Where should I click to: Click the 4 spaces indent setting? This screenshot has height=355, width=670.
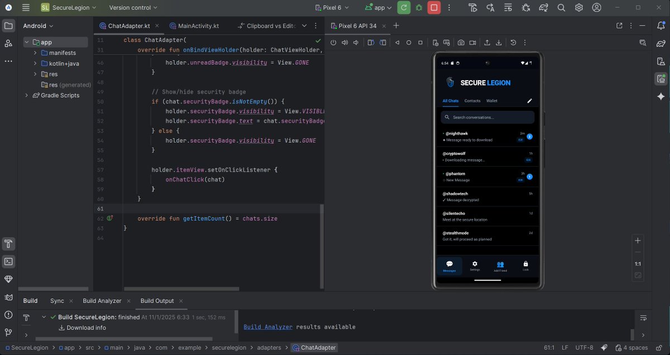pos(630,348)
